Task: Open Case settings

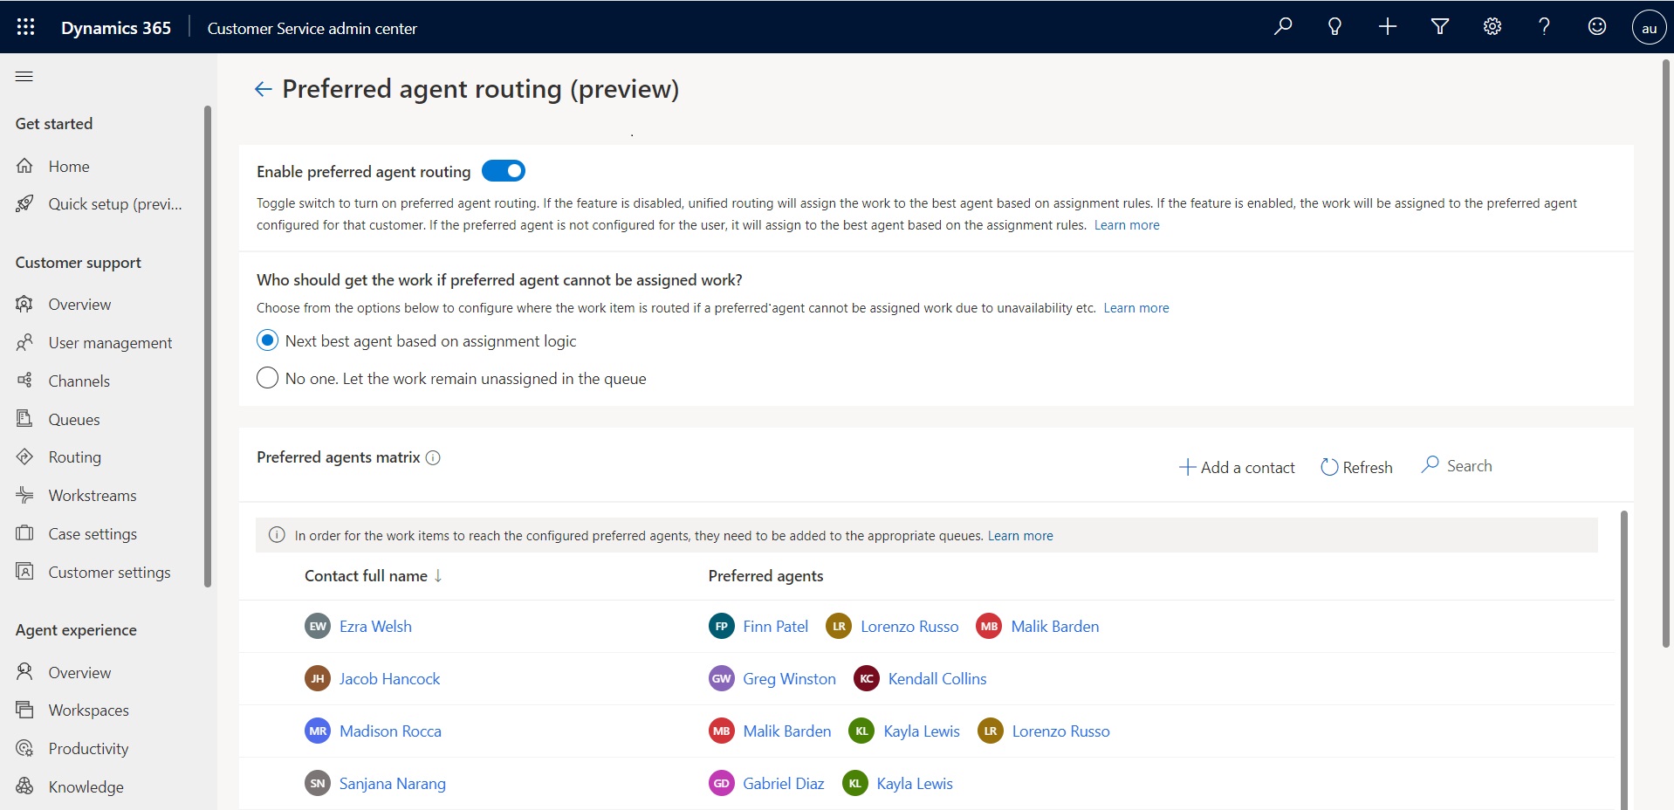Action: click(x=93, y=533)
